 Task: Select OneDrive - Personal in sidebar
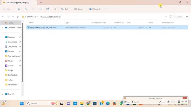pos(13,28)
